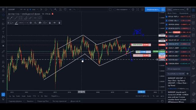
Task: Click the play stream button beside publish
Action: pyautogui.click(x=163, y=9)
